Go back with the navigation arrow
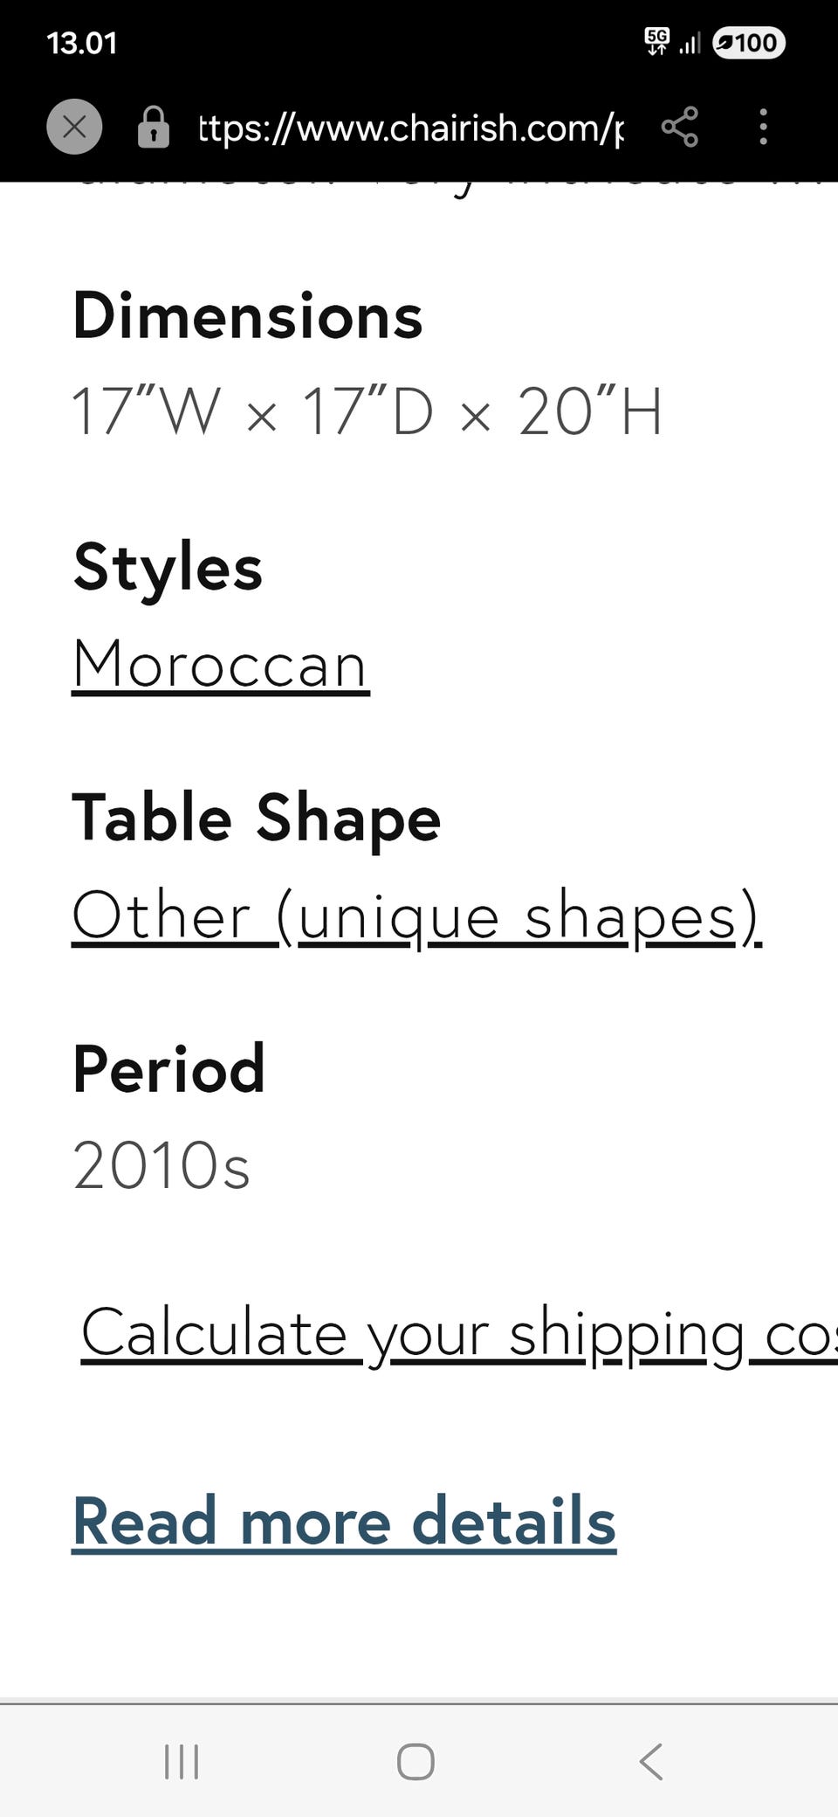Image resolution: width=838 pixels, height=1817 pixels. pyautogui.click(x=651, y=1761)
